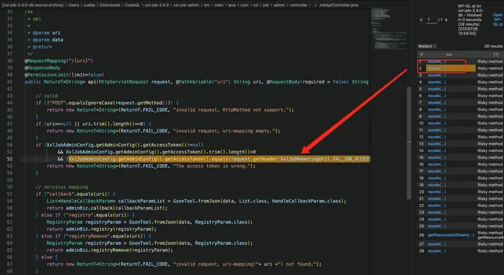Screen dimensions: 504x275
Task: Click the '#' column header
Action: pos(421,54)
